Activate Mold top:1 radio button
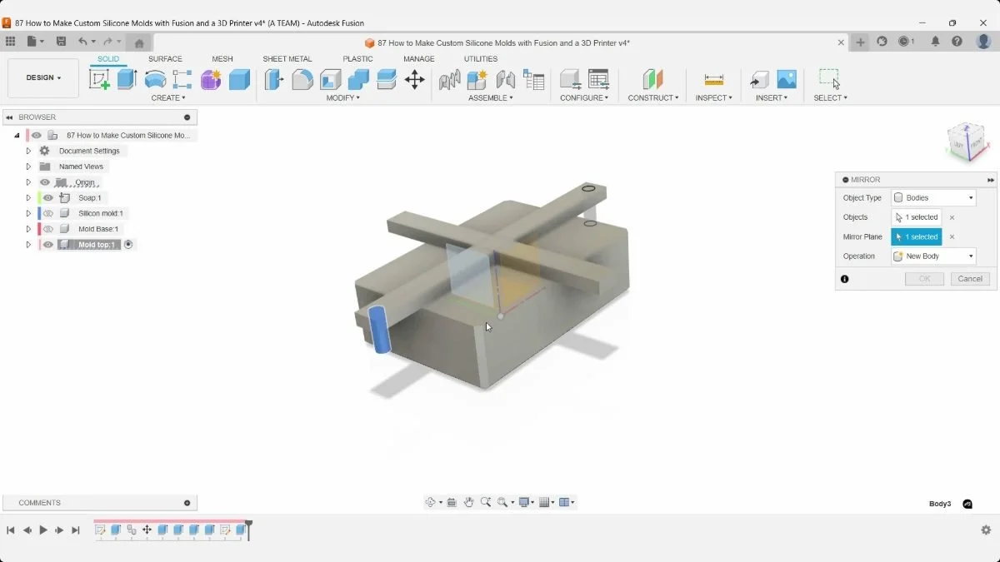Viewport: 1000px width, 562px height. click(x=128, y=245)
